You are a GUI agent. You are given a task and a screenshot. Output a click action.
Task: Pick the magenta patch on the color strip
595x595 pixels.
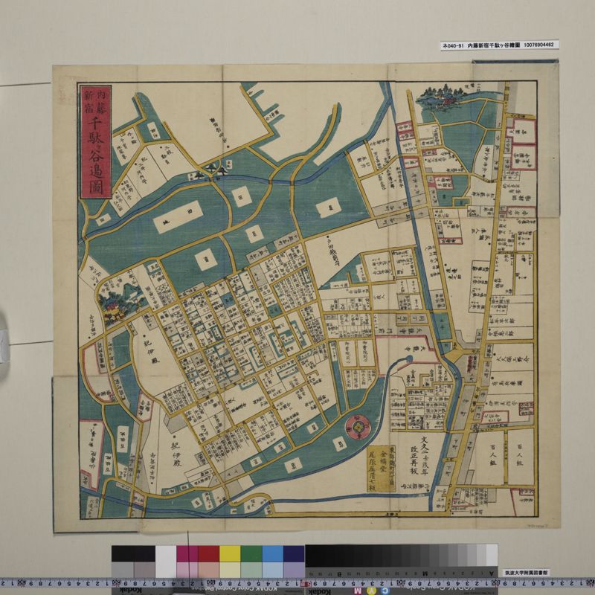(x=187, y=555)
